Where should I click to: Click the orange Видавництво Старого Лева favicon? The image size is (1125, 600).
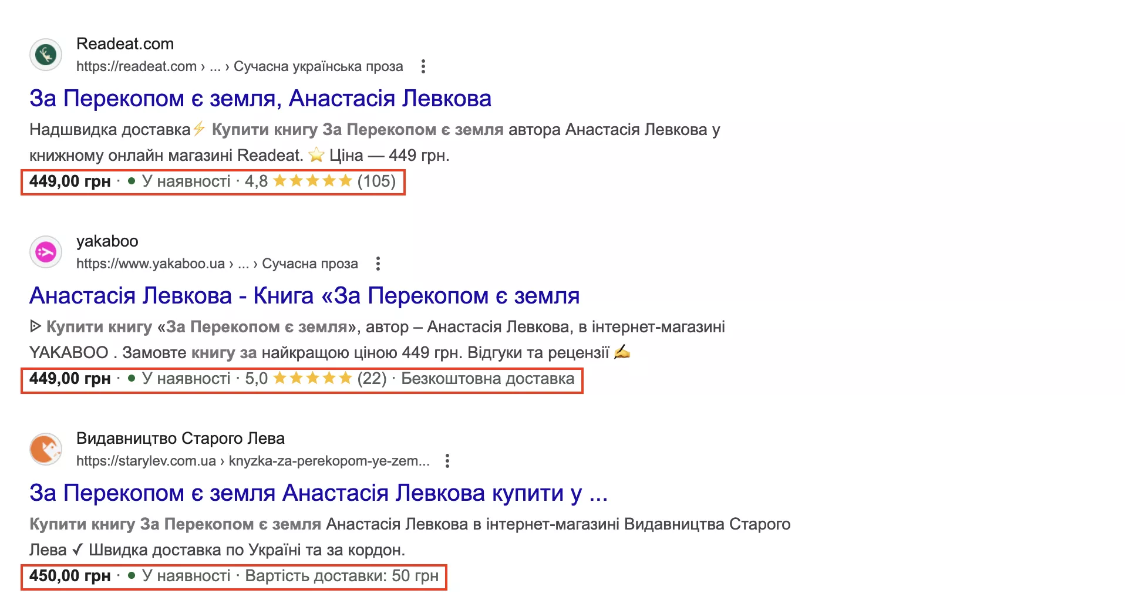(x=46, y=449)
